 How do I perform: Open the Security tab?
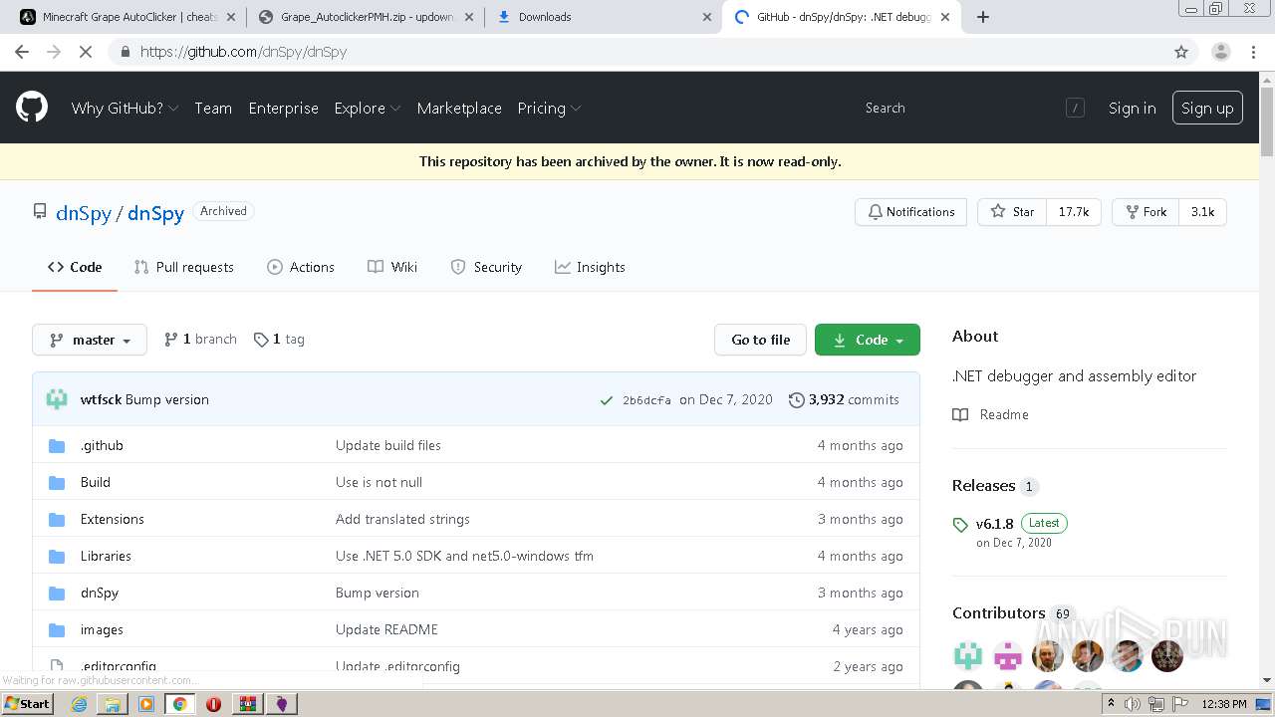pyautogui.click(x=486, y=267)
